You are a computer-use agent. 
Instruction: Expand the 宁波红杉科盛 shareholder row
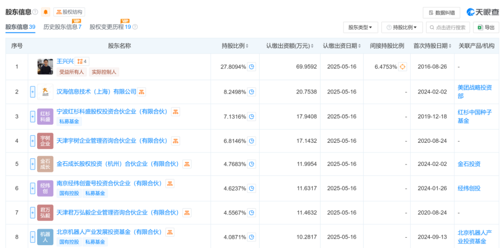click(x=32, y=116)
